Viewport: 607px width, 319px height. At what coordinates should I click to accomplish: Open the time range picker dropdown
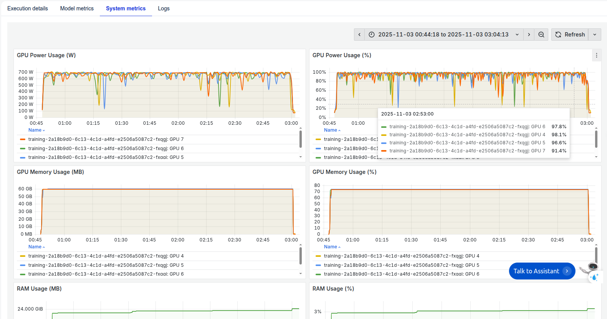click(x=517, y=35)
